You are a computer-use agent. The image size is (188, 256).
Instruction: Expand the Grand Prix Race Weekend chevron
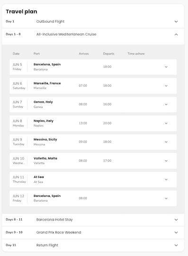click(176, 232)
